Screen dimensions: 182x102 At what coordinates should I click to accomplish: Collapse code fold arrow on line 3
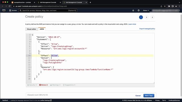point(31,39)
